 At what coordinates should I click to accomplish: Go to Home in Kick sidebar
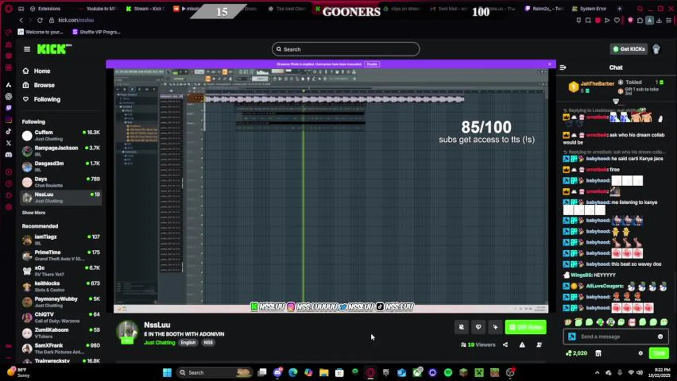coord(42,71)
